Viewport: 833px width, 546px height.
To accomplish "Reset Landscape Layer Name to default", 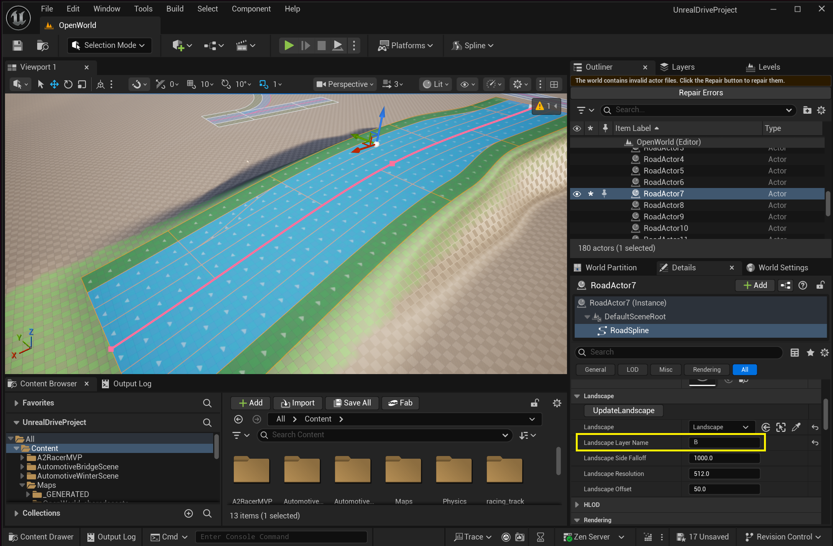I will pyautogui.click(x=815, y=443).
